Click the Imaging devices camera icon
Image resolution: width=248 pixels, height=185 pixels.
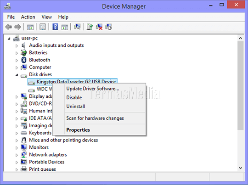pos(24,125)
